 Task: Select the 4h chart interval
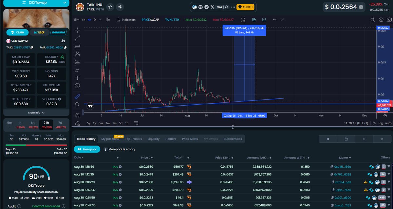[89, 20]
